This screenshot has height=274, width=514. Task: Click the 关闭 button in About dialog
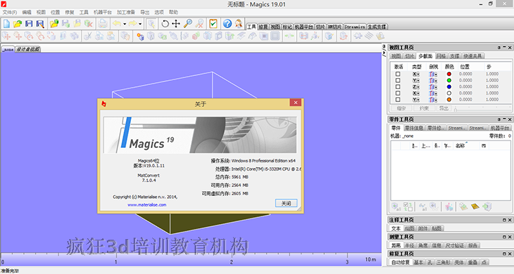[286, 203]
